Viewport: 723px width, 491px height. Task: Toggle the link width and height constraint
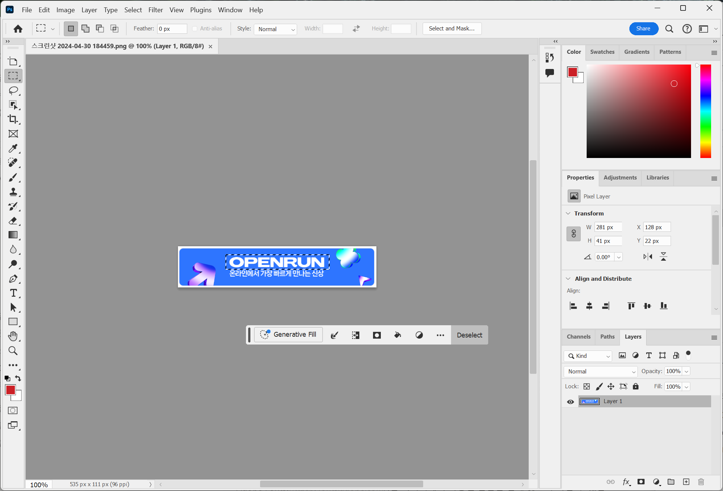573,234
